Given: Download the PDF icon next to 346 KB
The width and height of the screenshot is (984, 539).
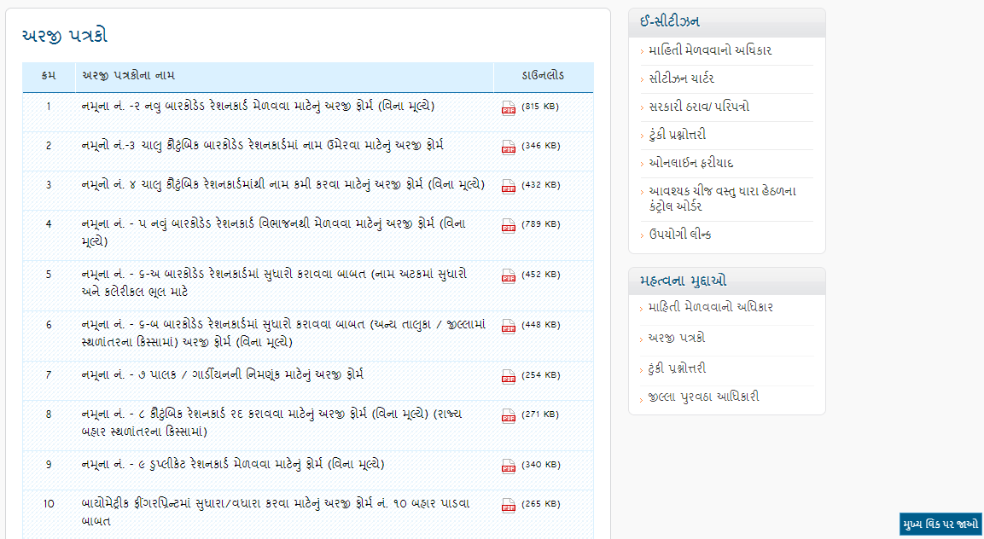Looking at the screenshot, I should (509, 147).
